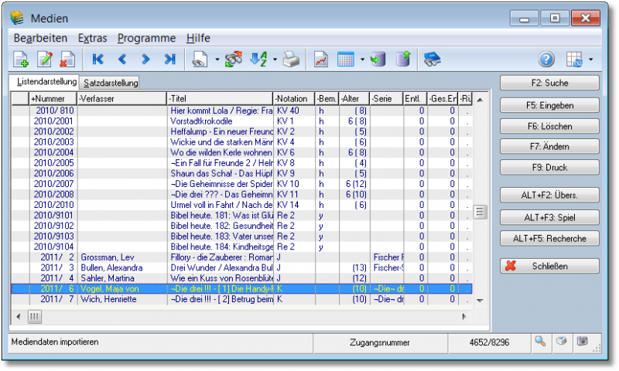Click the edit record pencil icon
This screenshot has width=619, height=371.
tap(44, 60)
